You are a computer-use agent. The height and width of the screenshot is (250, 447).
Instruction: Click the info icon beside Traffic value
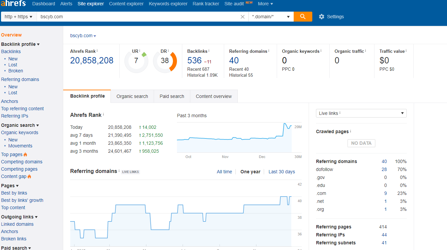coord(406,50)
